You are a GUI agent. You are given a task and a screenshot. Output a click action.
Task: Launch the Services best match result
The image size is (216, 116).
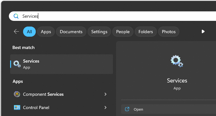[x=62, y=64]
